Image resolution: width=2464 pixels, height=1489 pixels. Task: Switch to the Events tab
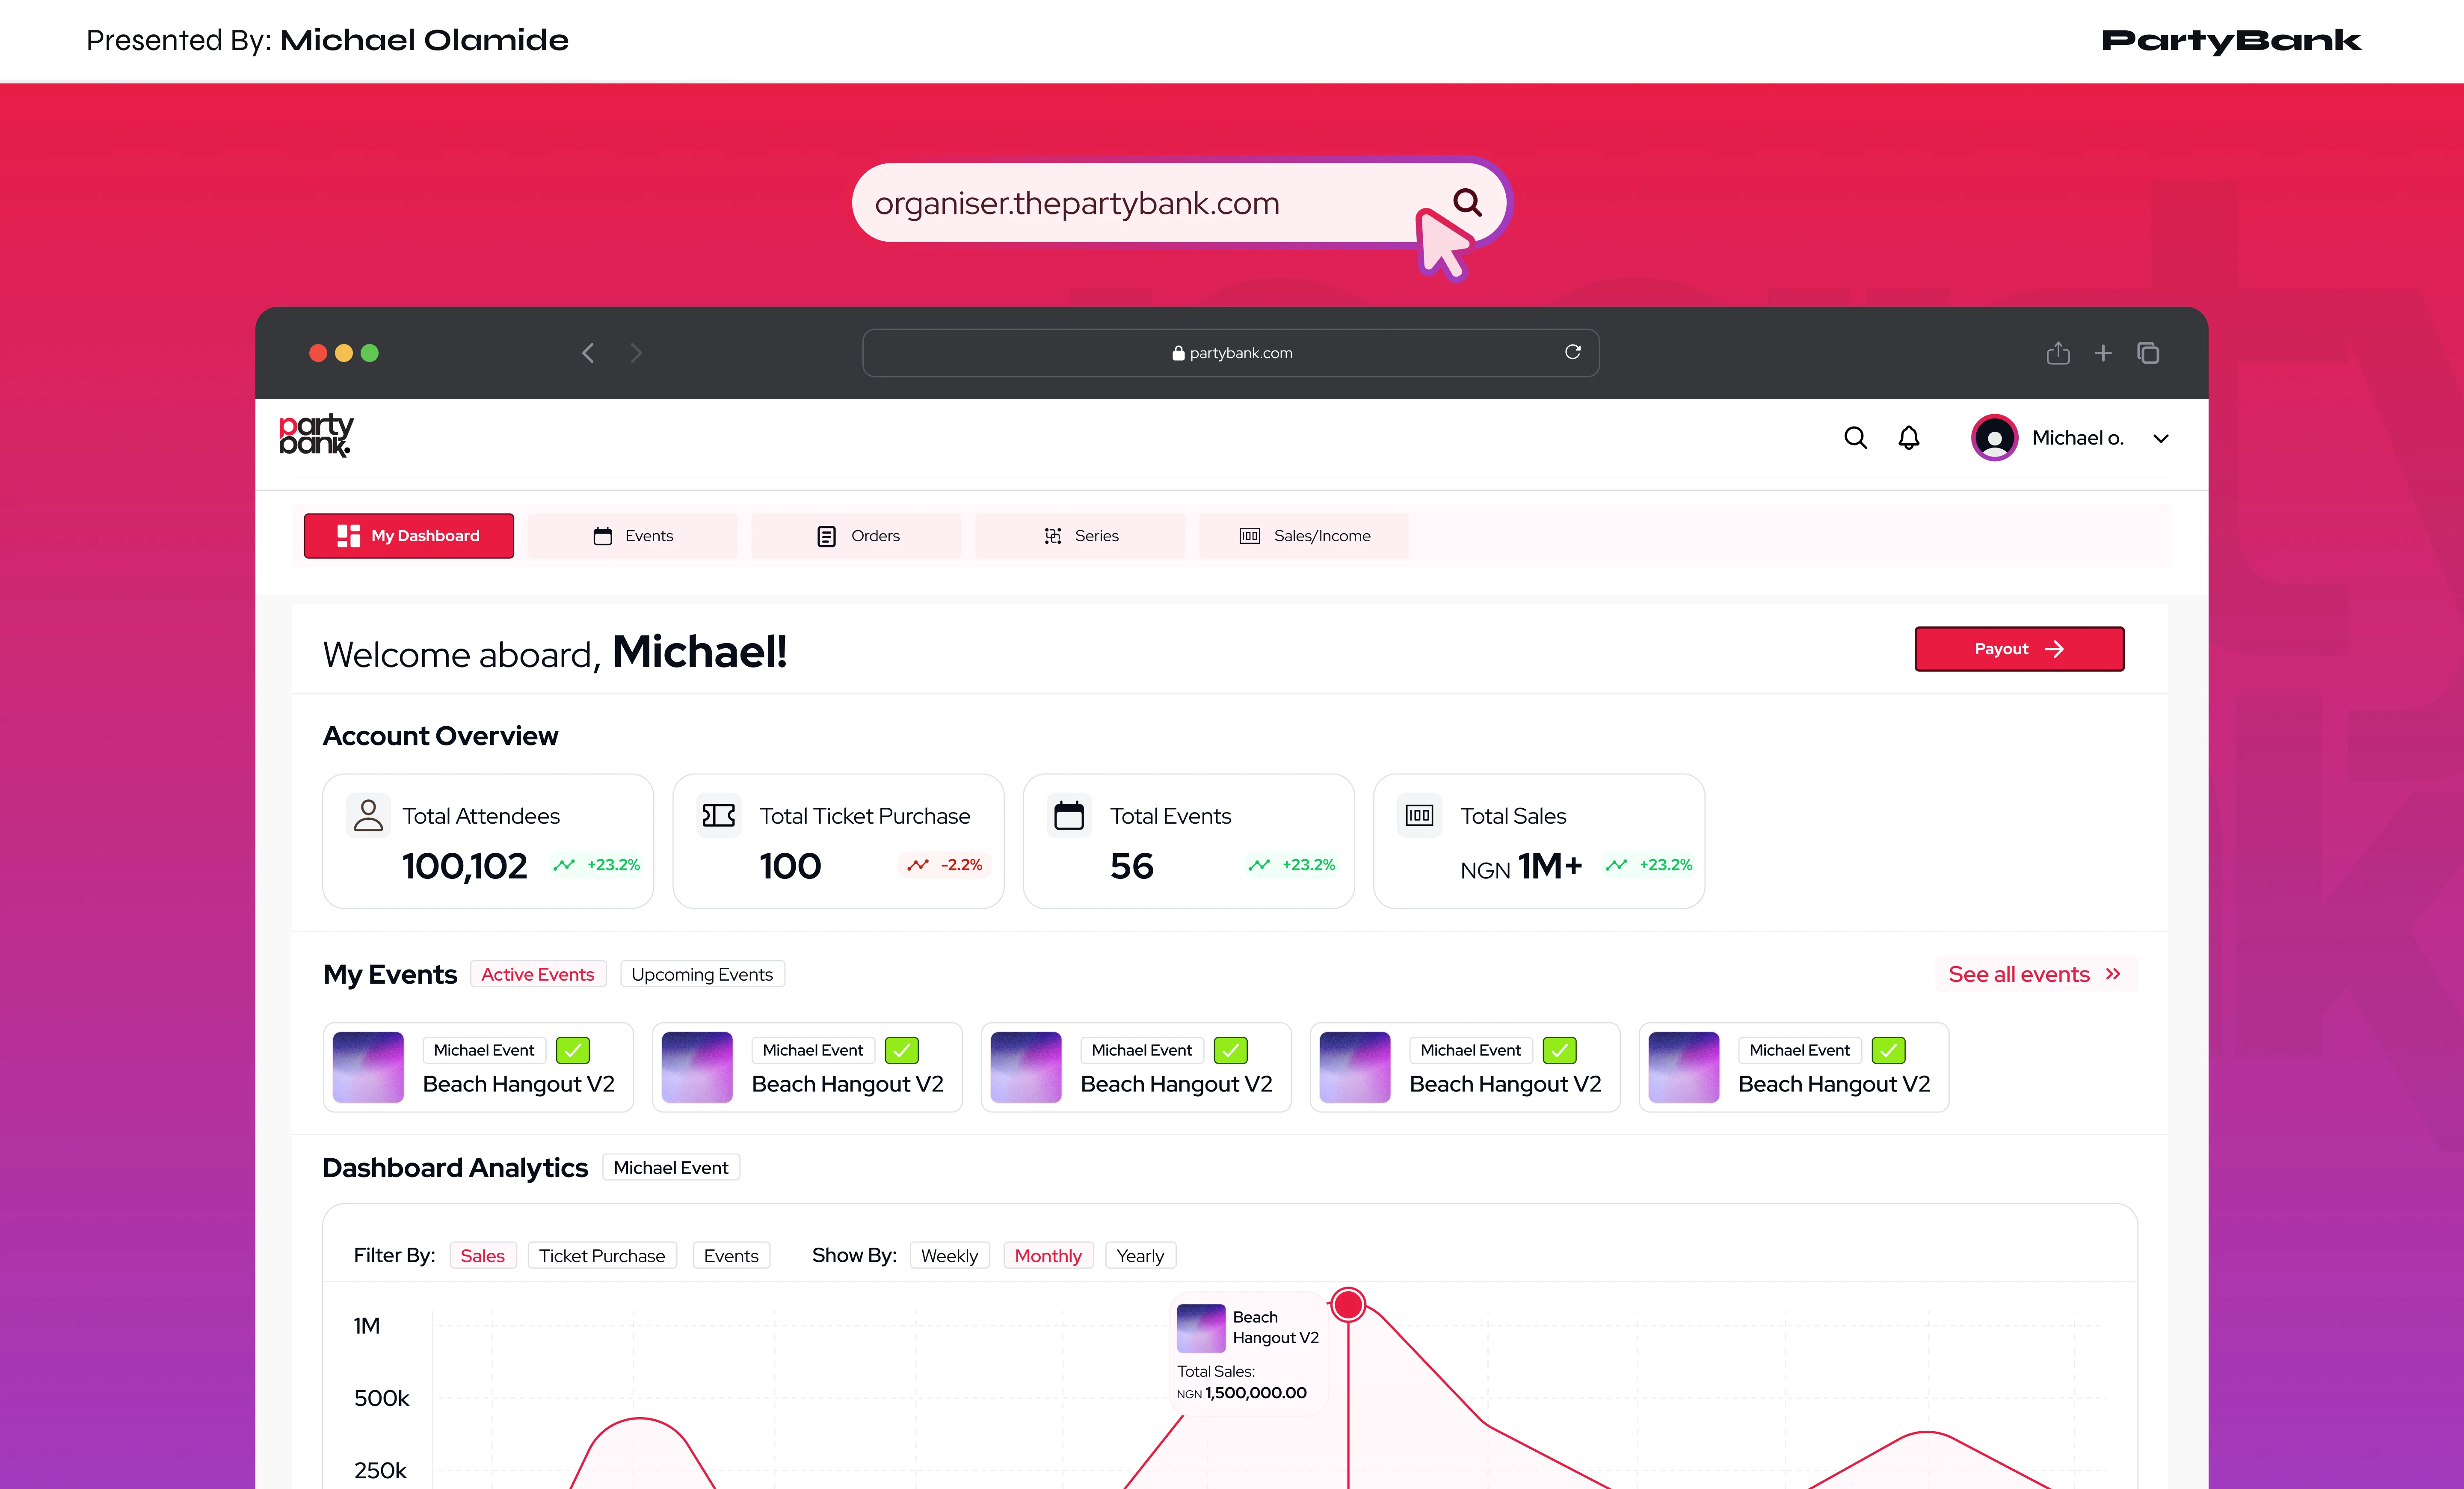633,536
